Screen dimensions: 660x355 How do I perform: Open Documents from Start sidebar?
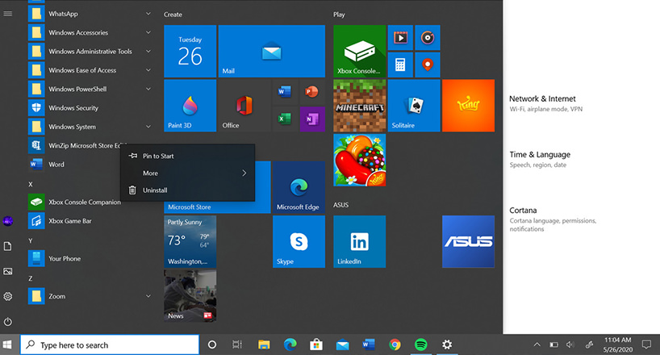point(7,246)
